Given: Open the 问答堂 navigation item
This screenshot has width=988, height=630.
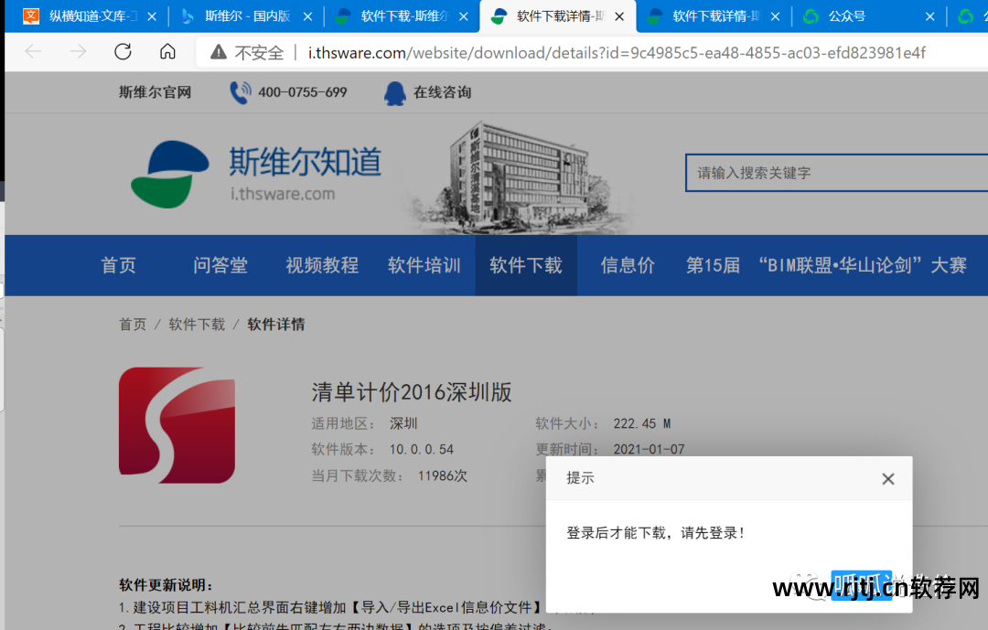Looking at the screenshot, I should coord(220,265).
